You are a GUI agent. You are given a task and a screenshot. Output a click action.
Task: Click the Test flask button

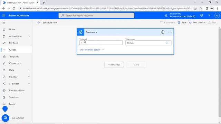pyautogui.click(x=212, y=22)
